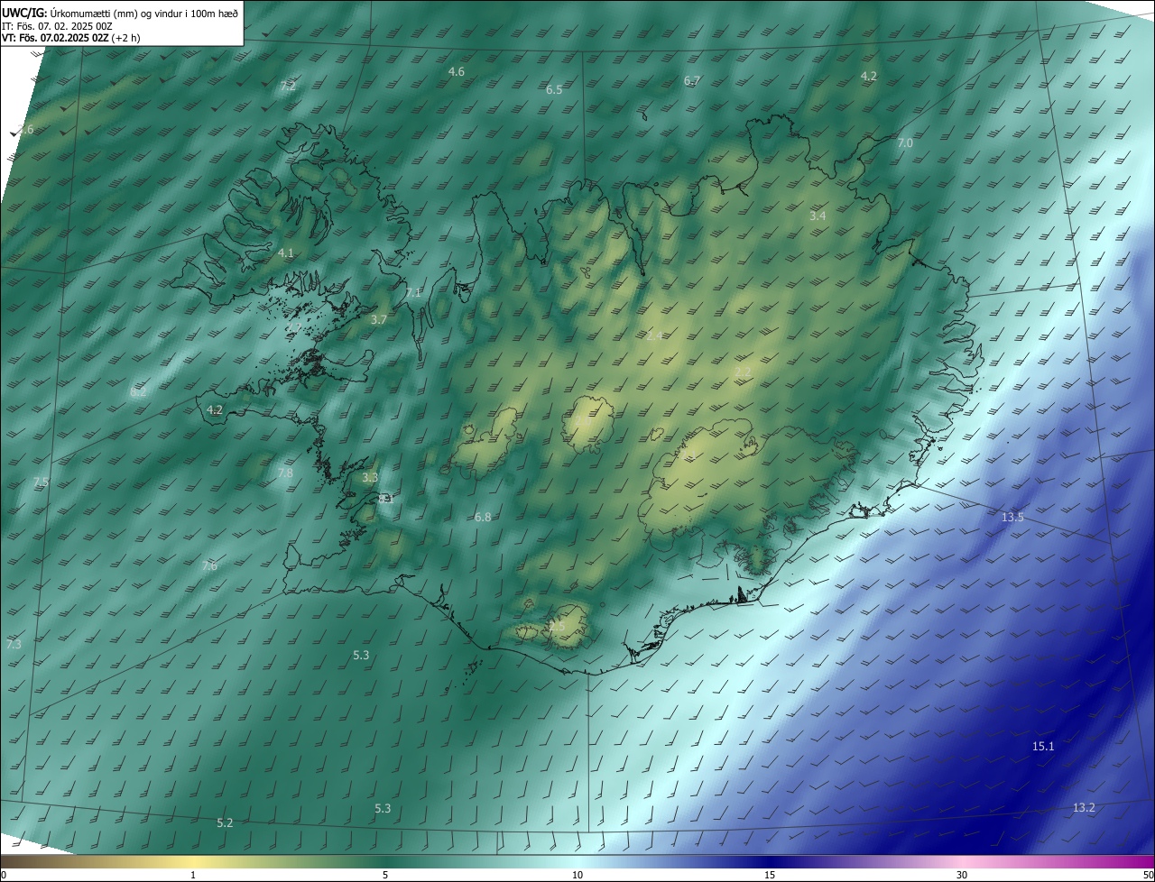Click the 3.3 value label
The height and width of the screenshot is (882, 1155).
click(x=370, y=478)
